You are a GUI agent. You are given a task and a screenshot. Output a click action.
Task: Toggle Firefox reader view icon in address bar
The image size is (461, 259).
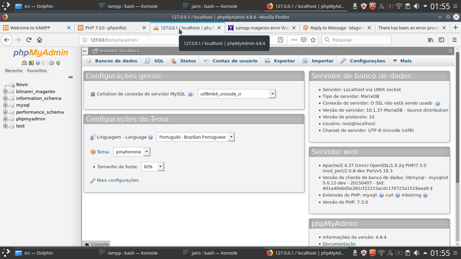[281, 40]
